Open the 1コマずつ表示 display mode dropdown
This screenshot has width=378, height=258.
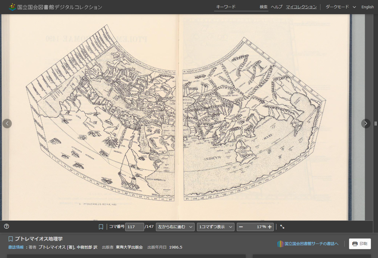(215, 227)
